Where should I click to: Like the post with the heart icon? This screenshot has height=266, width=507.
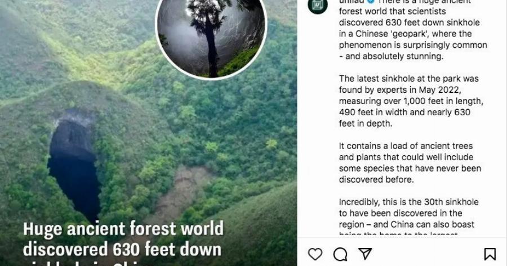(x=315, y=254)
